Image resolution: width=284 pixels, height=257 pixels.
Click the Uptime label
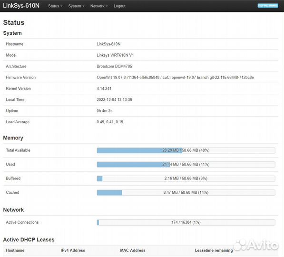pos(12,111)
